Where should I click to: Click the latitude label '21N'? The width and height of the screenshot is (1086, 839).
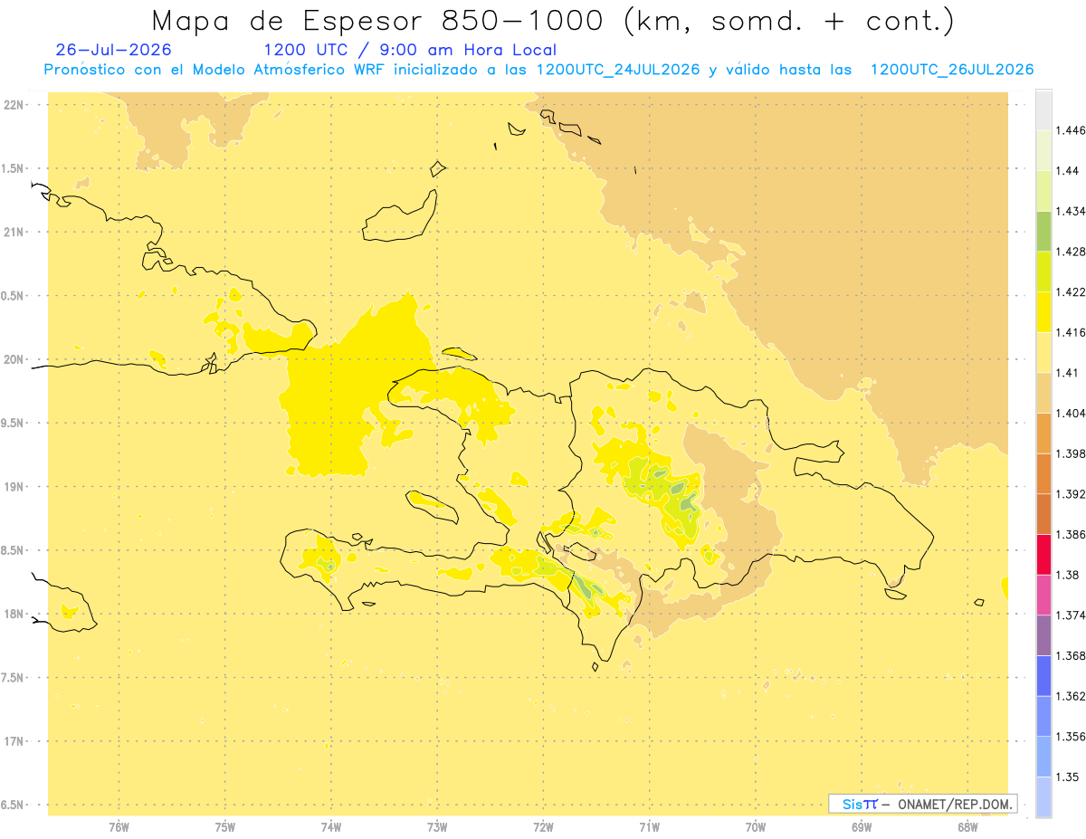(x=14, y=232)
